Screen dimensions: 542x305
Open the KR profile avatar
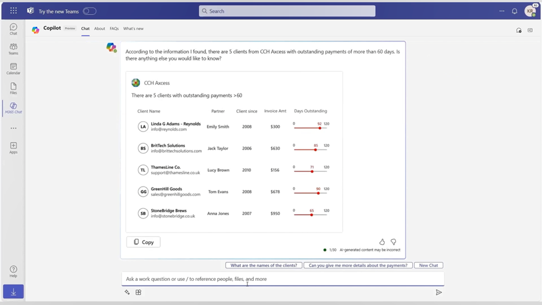pos(530,11)
